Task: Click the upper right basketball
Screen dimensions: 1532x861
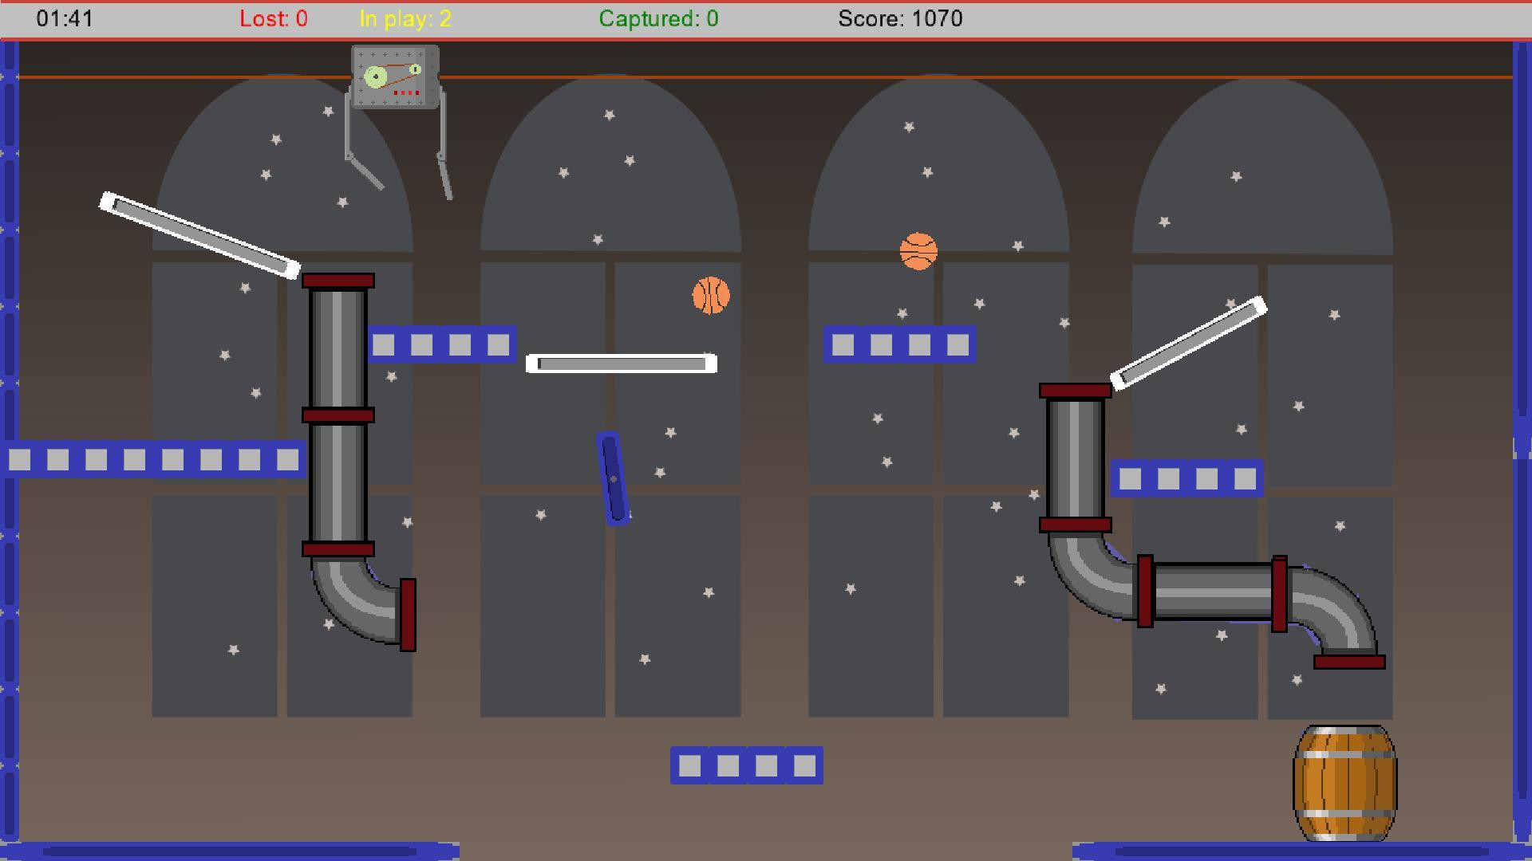Action: (918, 251)
